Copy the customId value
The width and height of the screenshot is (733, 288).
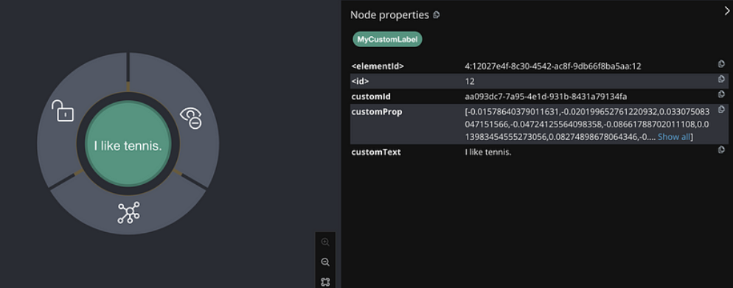(x=721, y=94)
